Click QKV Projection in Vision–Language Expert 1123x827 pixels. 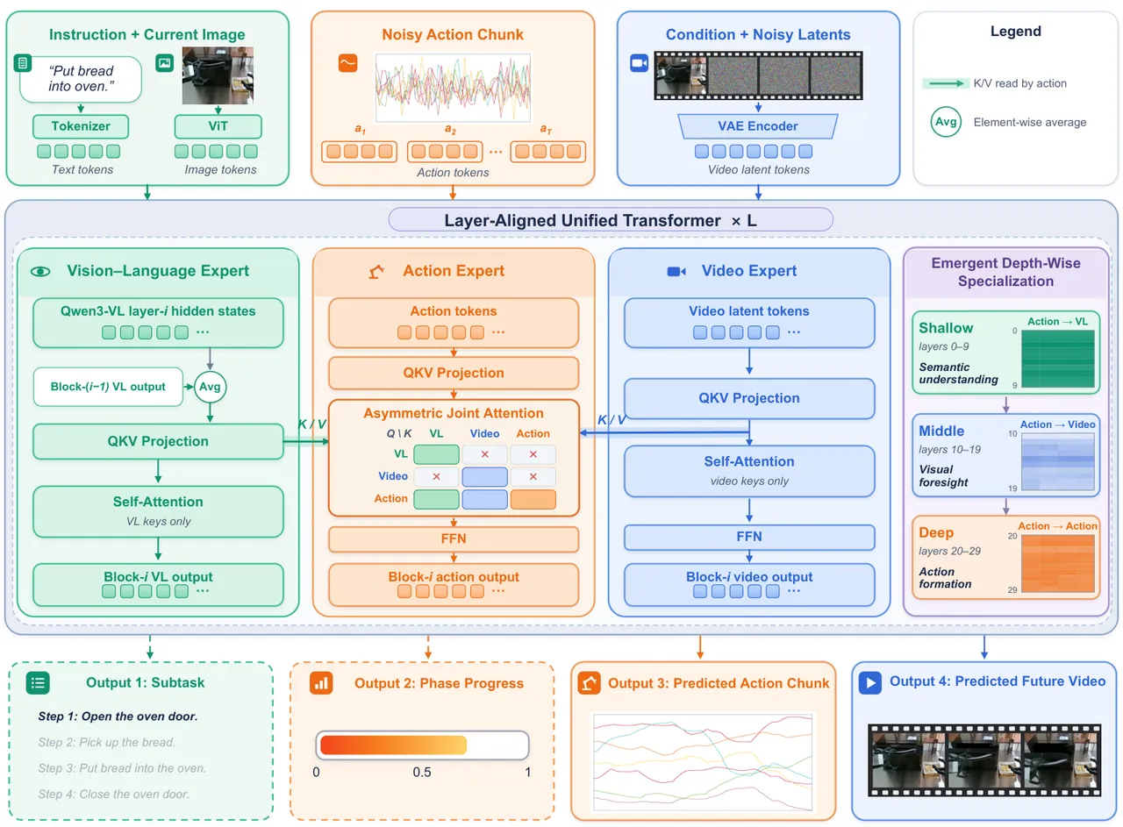point(158,441)
